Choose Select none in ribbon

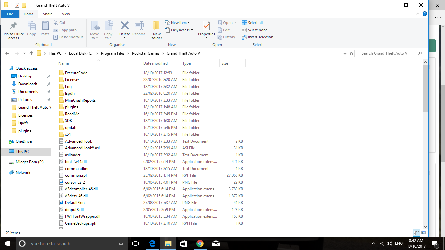pos(254,30)
